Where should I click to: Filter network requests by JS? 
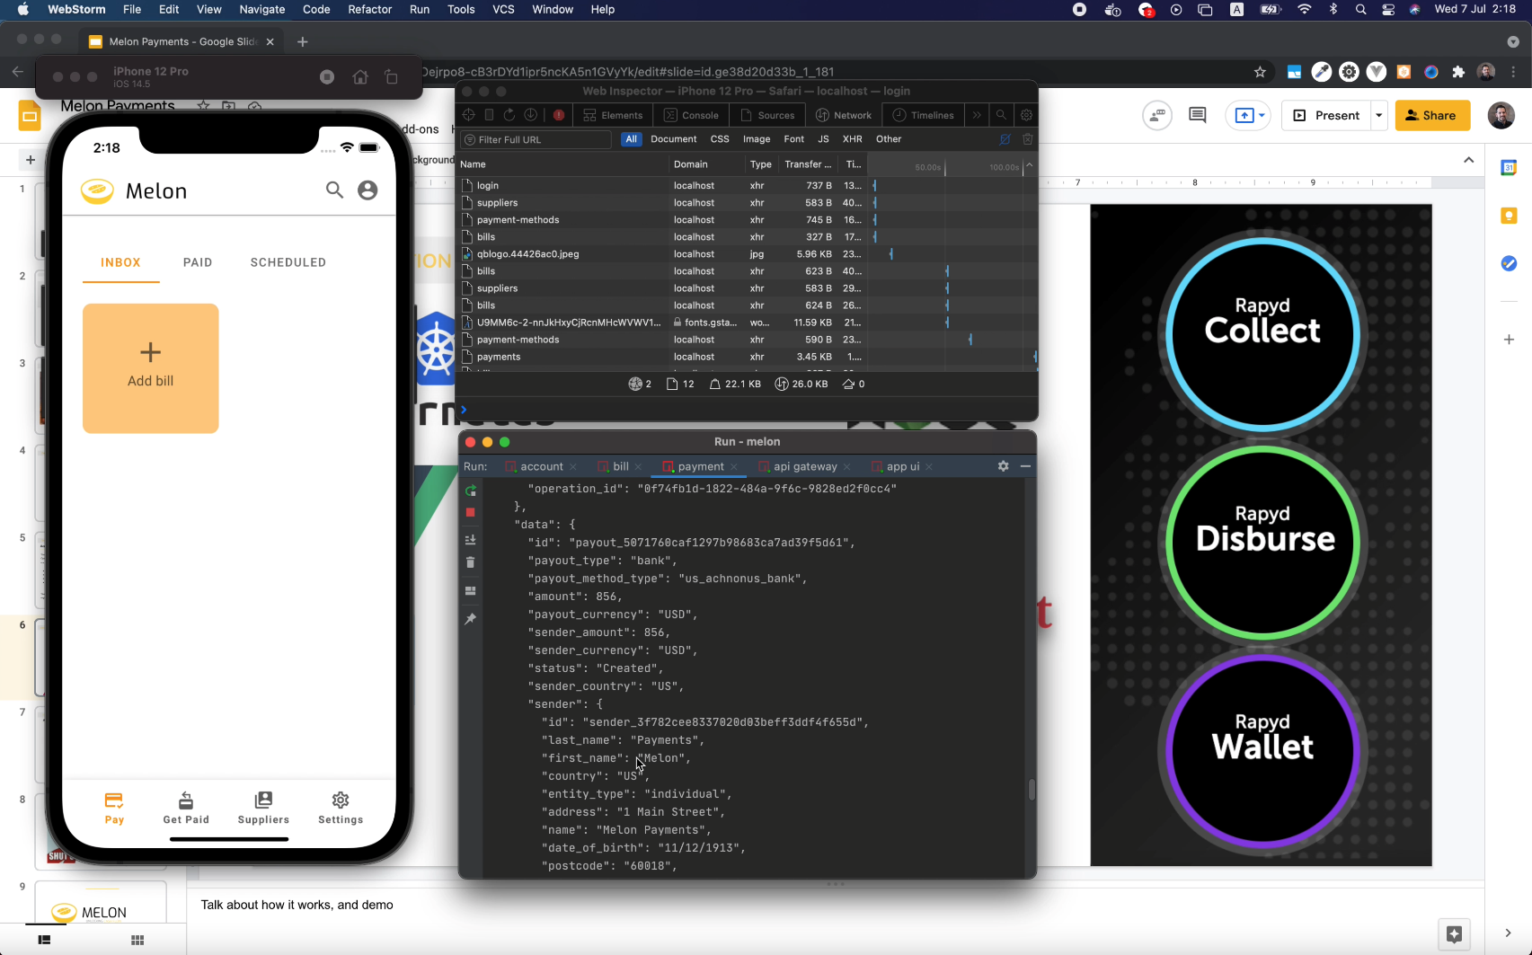click(823, 139)
